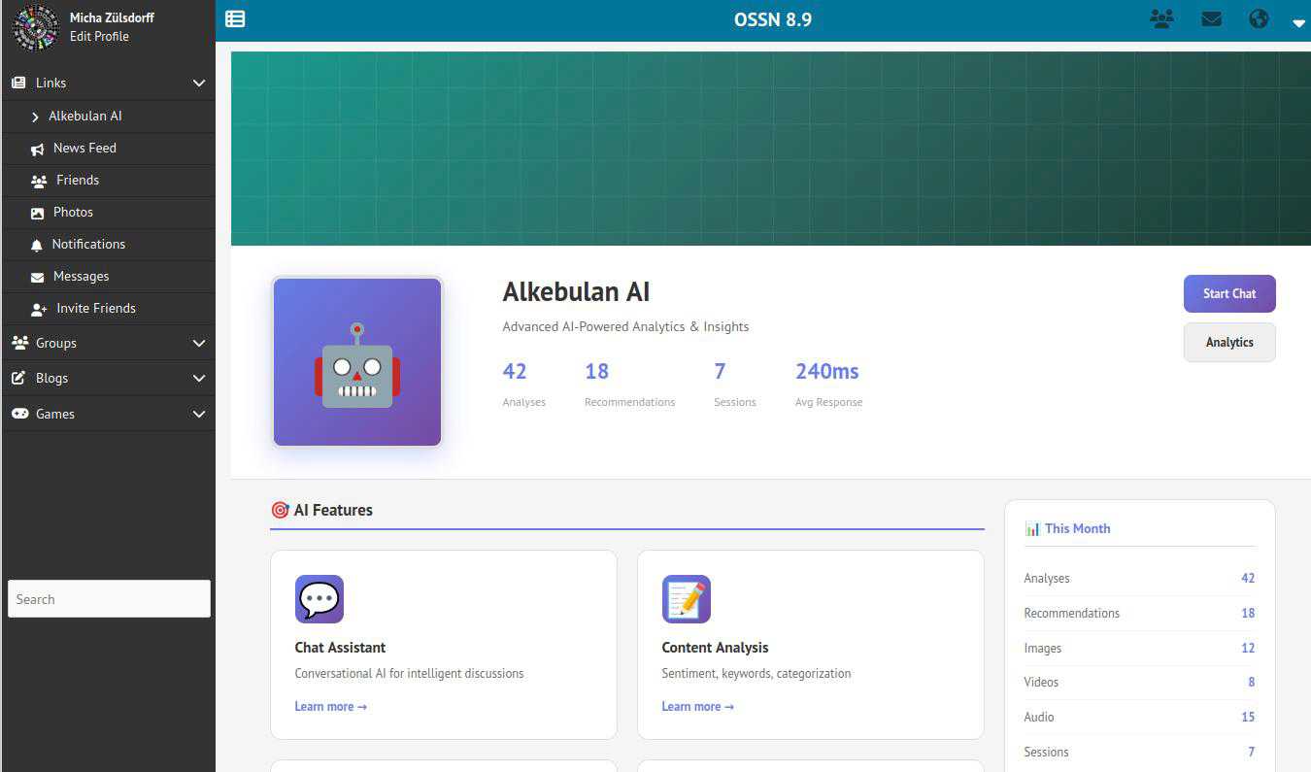This screenshot has width=1311, height=772.
Task: Open News Feed from the sidebar
Action: [84, 148]
